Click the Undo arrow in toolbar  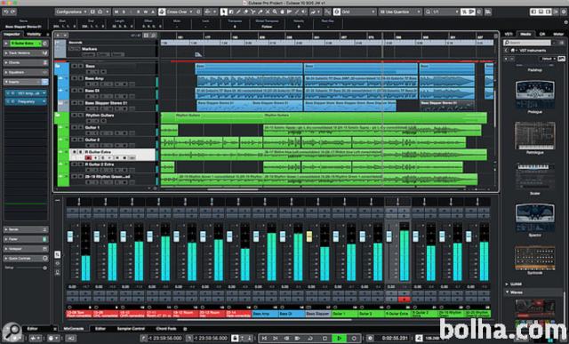coord(5,12)
